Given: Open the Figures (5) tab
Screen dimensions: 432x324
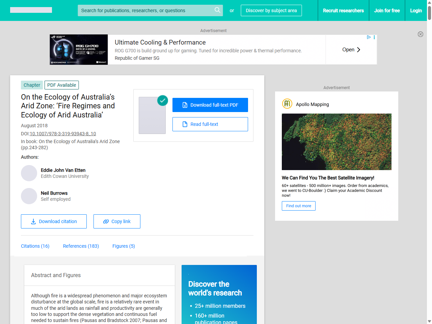Looking at the screenshot, I should (x=124, y=246).
